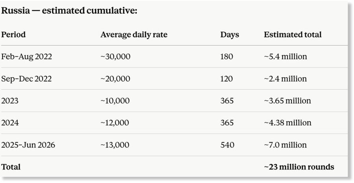Select the 'Sep–Dec 2022' period cell
The image size is (354, 183).
pyautogui.click(x=26, y=79)
